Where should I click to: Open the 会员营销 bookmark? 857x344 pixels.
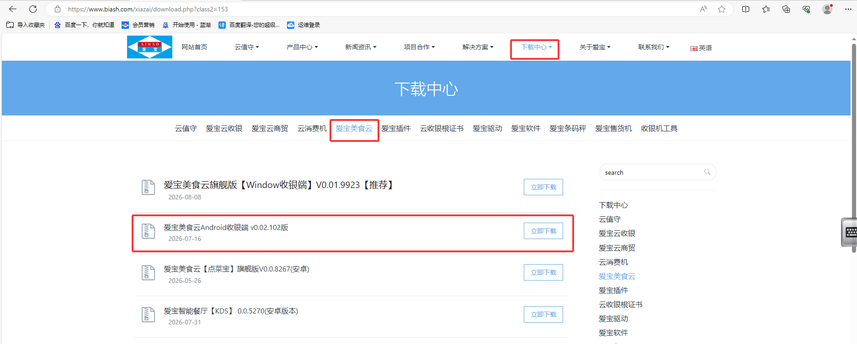(x=138, y=25)
